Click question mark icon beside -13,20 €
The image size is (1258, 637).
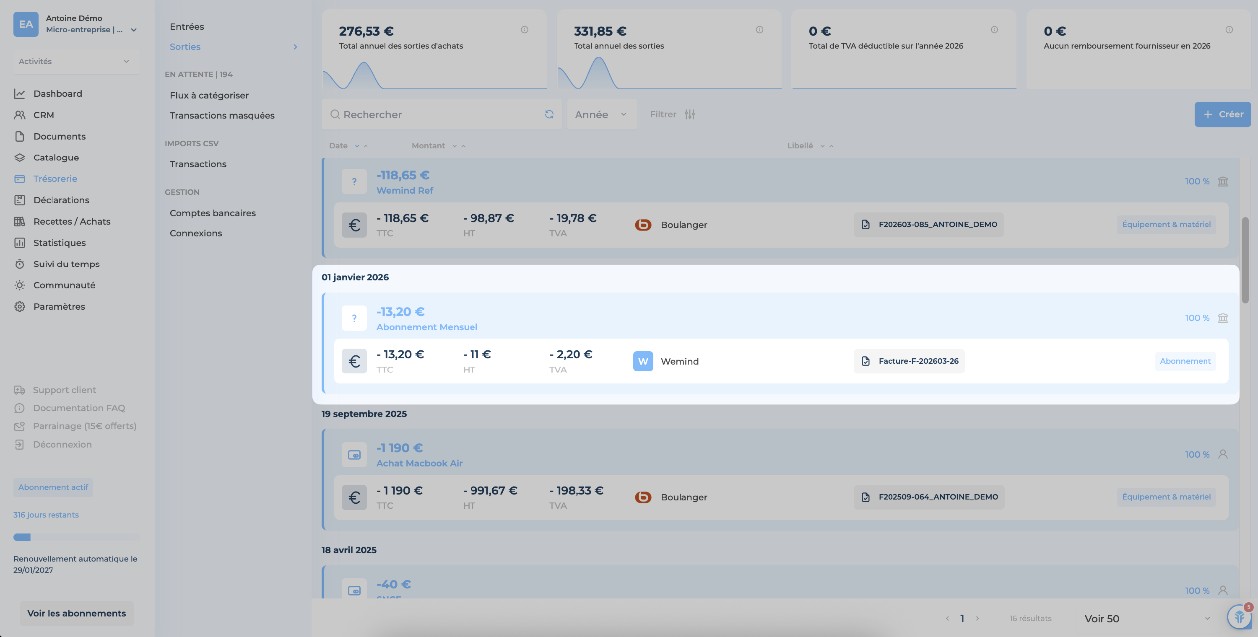pos(354,318)
